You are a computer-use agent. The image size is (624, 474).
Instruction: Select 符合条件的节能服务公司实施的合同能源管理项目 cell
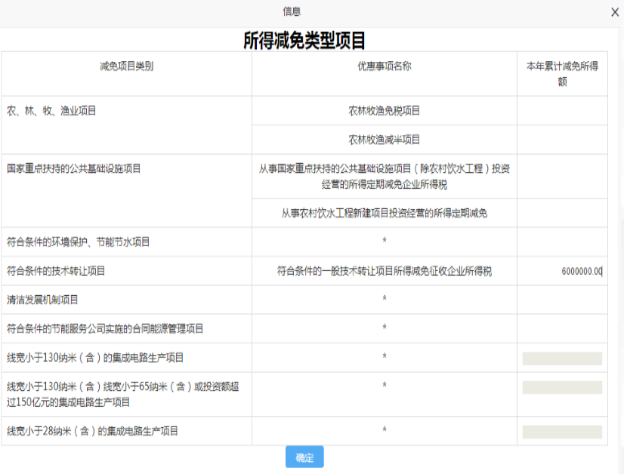pos(127,328)
